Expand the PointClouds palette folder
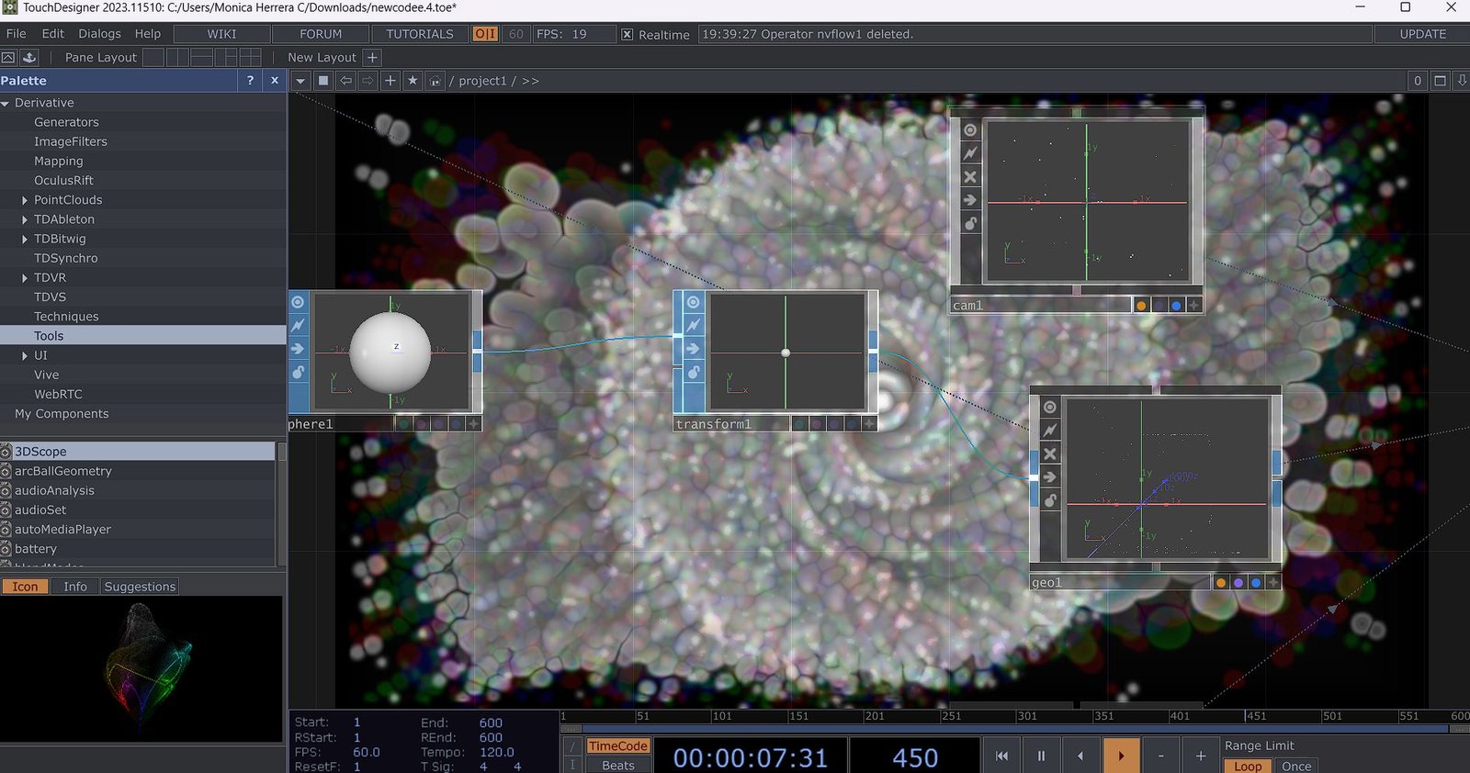The width and height of the screenshot is (1470, 773). [25, 200]
